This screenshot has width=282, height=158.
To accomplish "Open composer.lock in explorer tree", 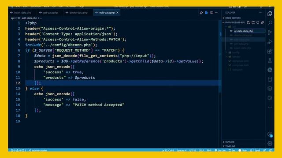I will 240,65.
